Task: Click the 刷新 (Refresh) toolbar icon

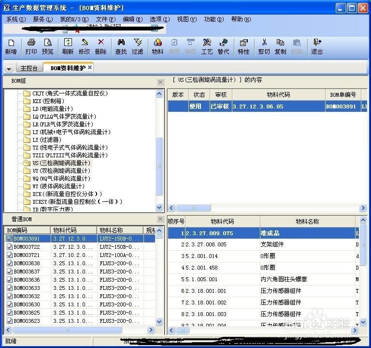Action: (68, 46)
